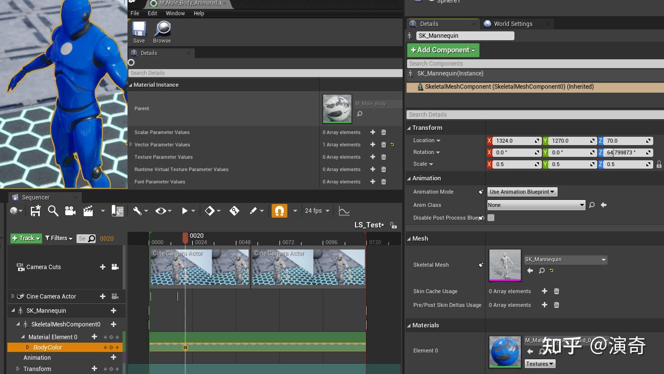Open the wrench Actions menu
Screen dimensions: 664x374
point(138,211)
